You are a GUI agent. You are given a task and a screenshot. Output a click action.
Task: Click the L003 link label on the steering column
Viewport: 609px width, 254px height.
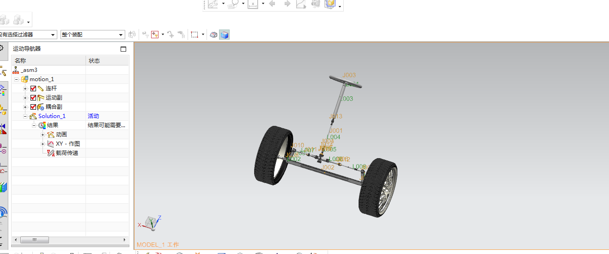point(346,99)
